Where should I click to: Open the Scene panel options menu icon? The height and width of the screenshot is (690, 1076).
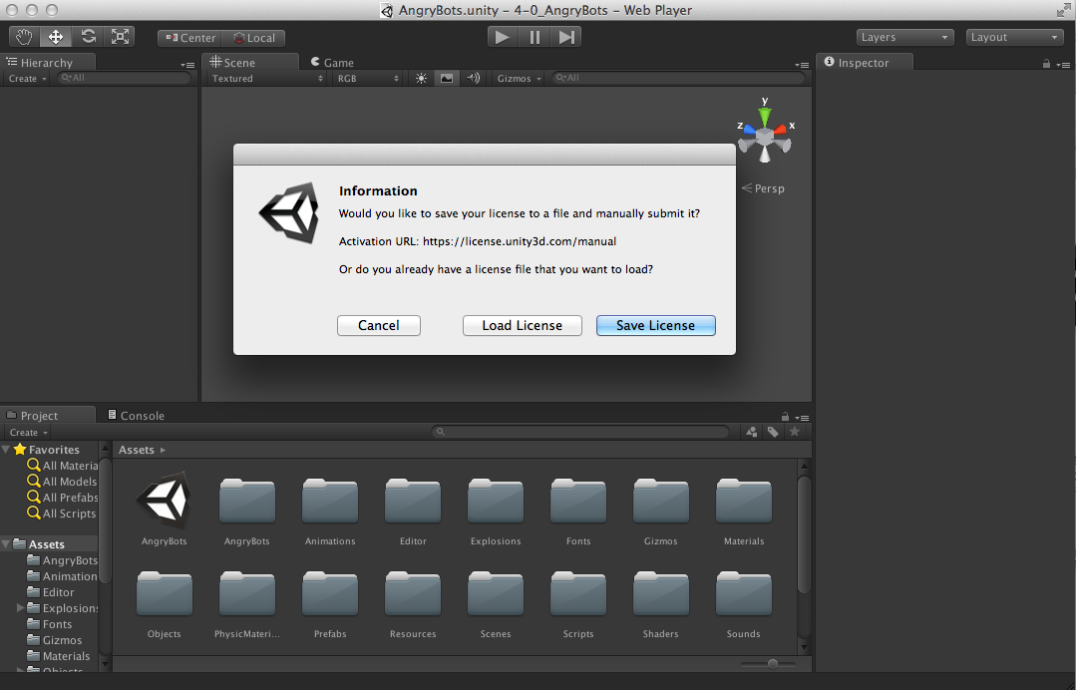(x=802, y=65)
